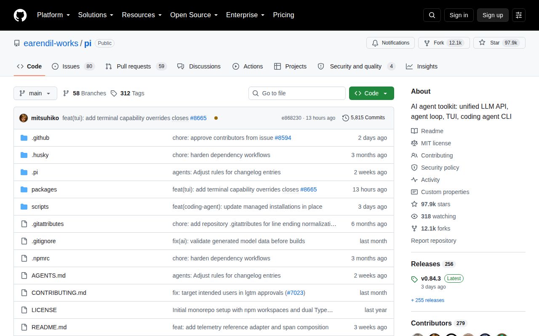Click the Activity pulse icon

click(414, 180)
